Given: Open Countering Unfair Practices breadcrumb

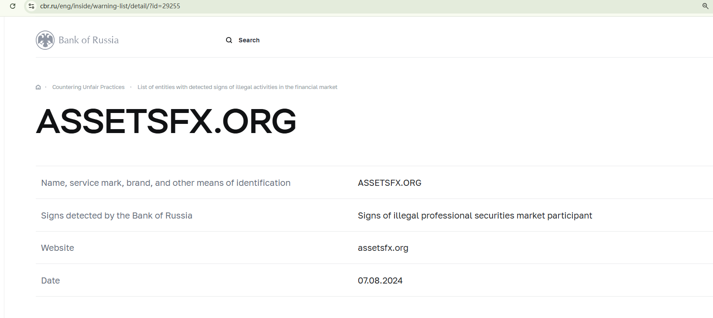Looking at the screenshot, I should tap(89, 87).
